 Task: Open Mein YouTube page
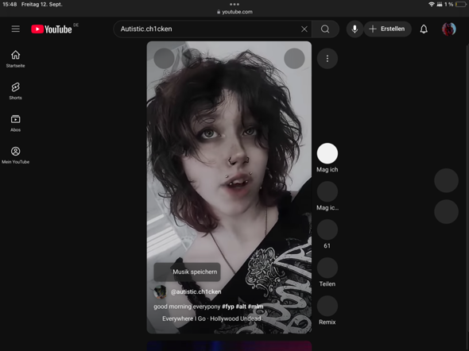coord(16,156)
